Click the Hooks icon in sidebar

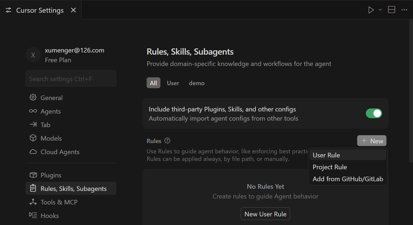coord(33,215)
